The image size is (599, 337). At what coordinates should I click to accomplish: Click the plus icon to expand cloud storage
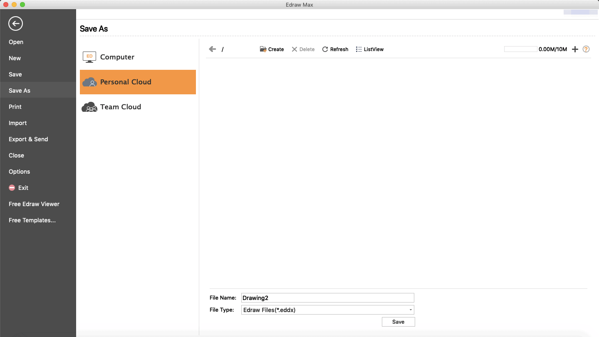(x=575, y=49)
